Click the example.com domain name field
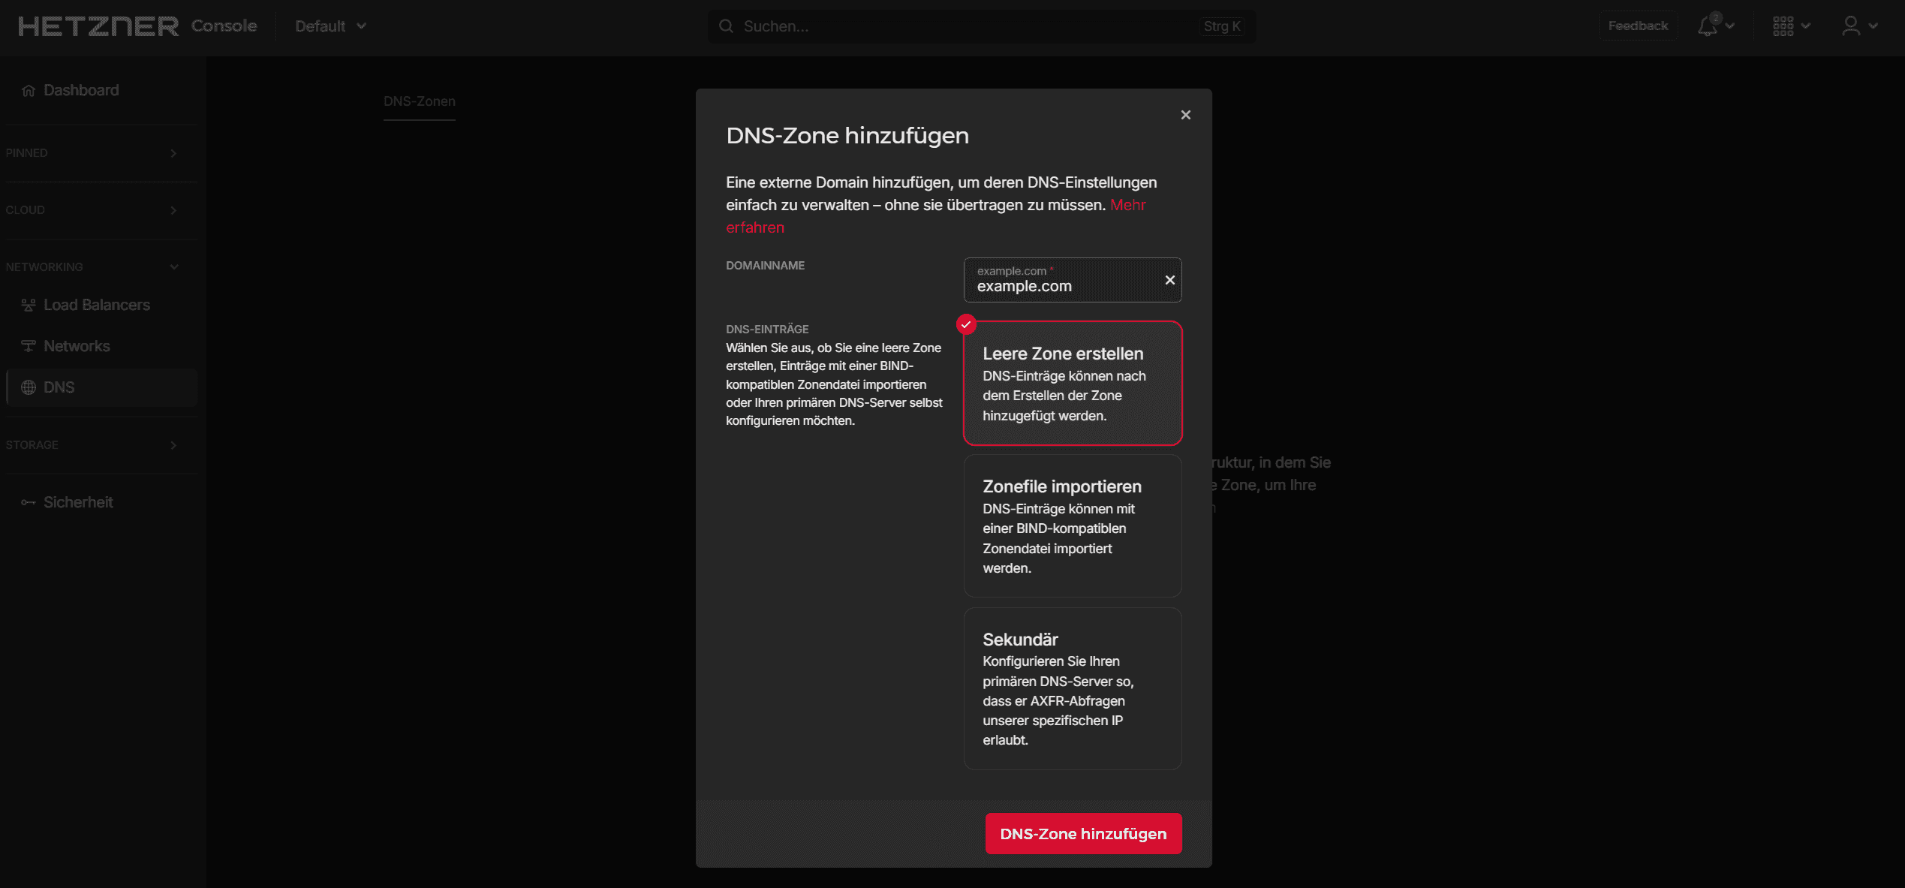The height and width of the screenshot is (888, 1905). [x=1062, y=285]
